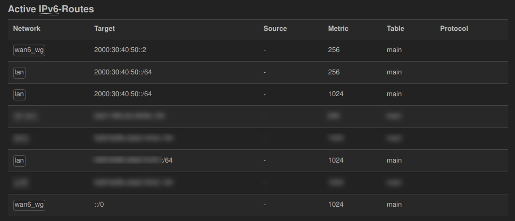
Task: Click the Network column header
Action: (x=27, y=29)
